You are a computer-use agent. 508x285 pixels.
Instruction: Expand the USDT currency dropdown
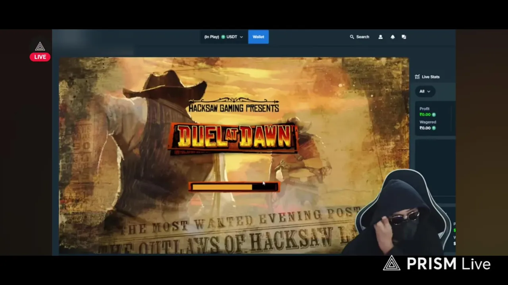pyautogui.click(x=223, y=37)
